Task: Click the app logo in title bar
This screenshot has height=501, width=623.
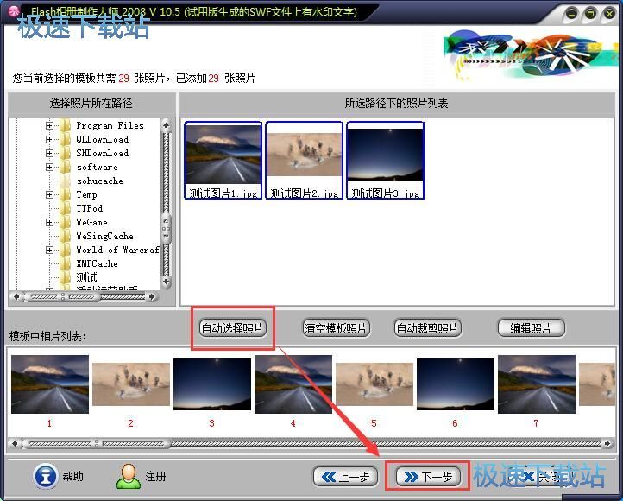Action: click(14, 10)
